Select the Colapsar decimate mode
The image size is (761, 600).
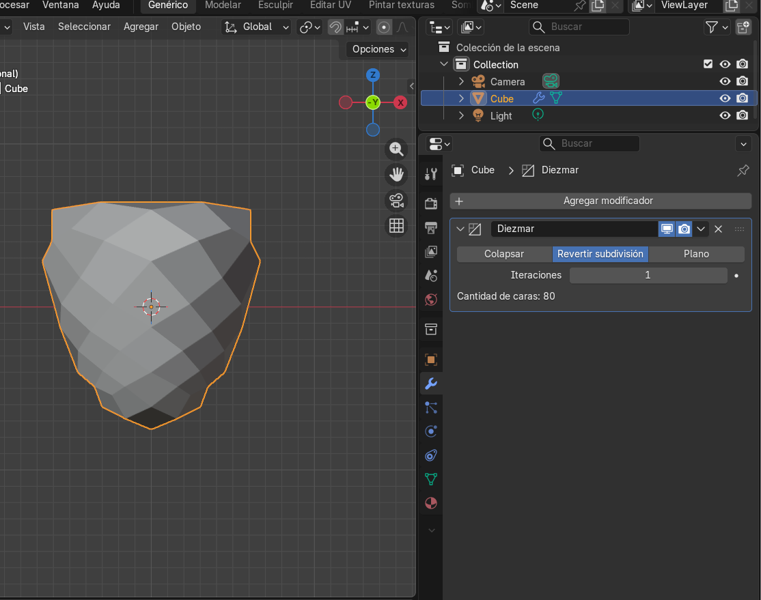[x=504, y=254]
